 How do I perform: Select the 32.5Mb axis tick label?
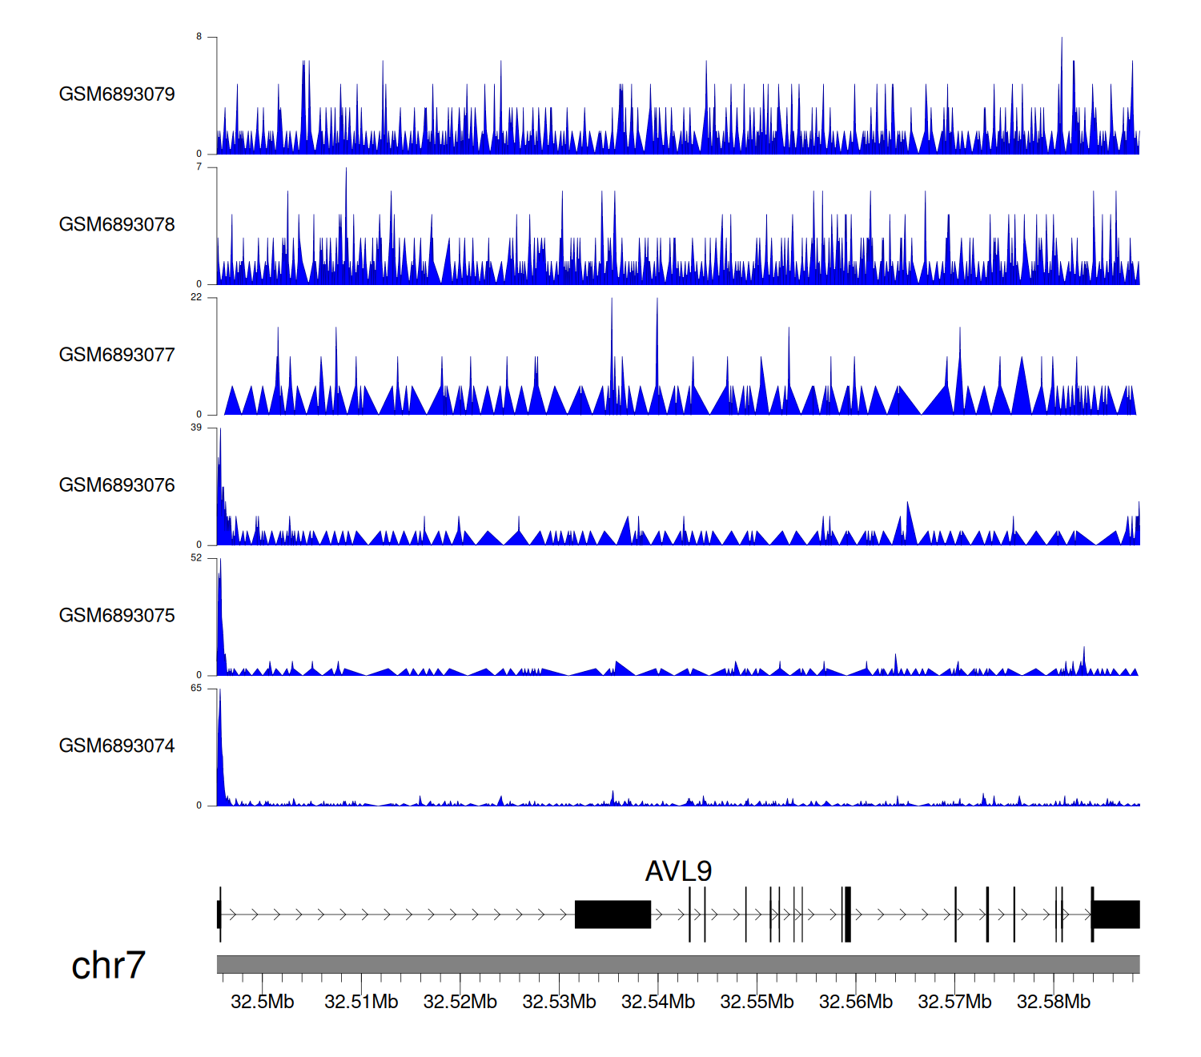pos(262,1003)
